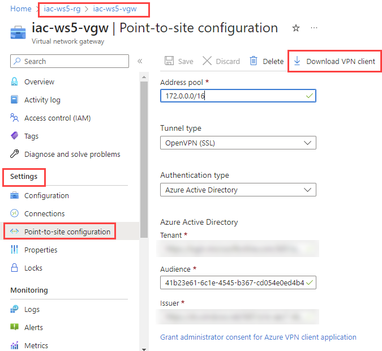The image size is (382, 351).
Task: Click the Monitoring section heading
Action: coord(29,290)
